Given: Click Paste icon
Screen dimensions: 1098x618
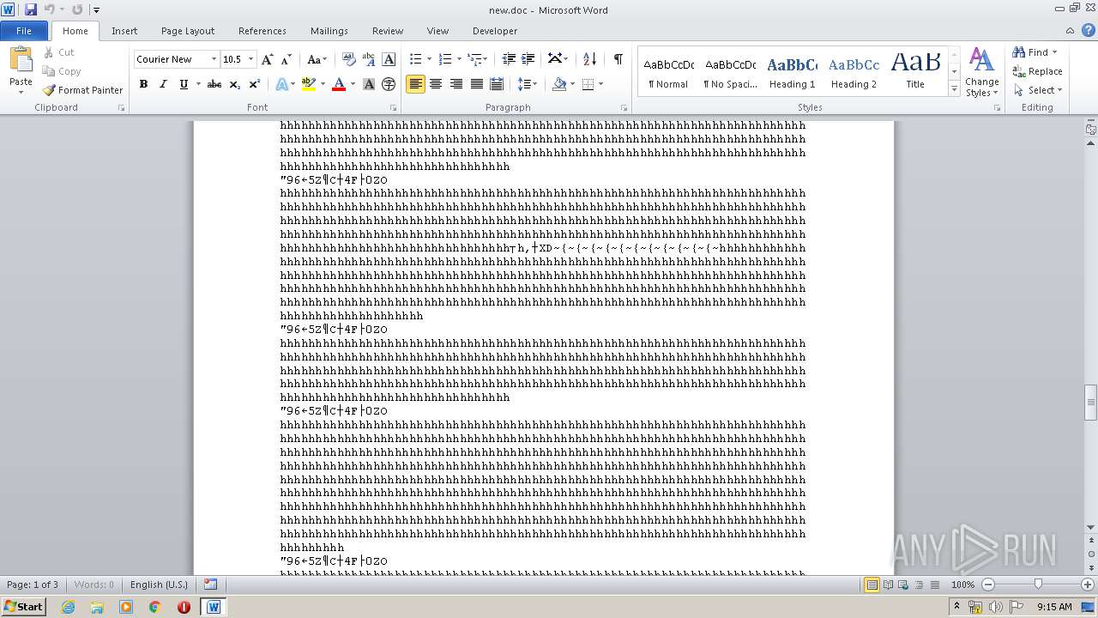Looking at the screenshot, I should pyautogui.click(x=21, y=60).
